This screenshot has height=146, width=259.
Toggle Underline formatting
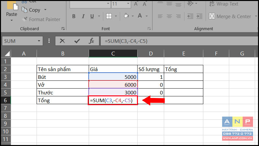pos(92,16)
